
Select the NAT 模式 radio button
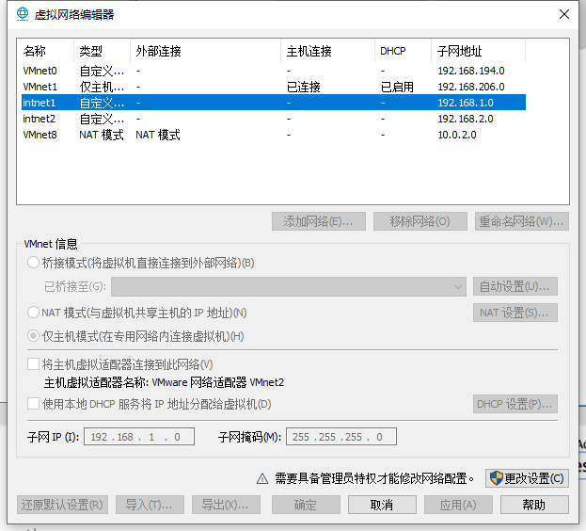pos(33,313)
